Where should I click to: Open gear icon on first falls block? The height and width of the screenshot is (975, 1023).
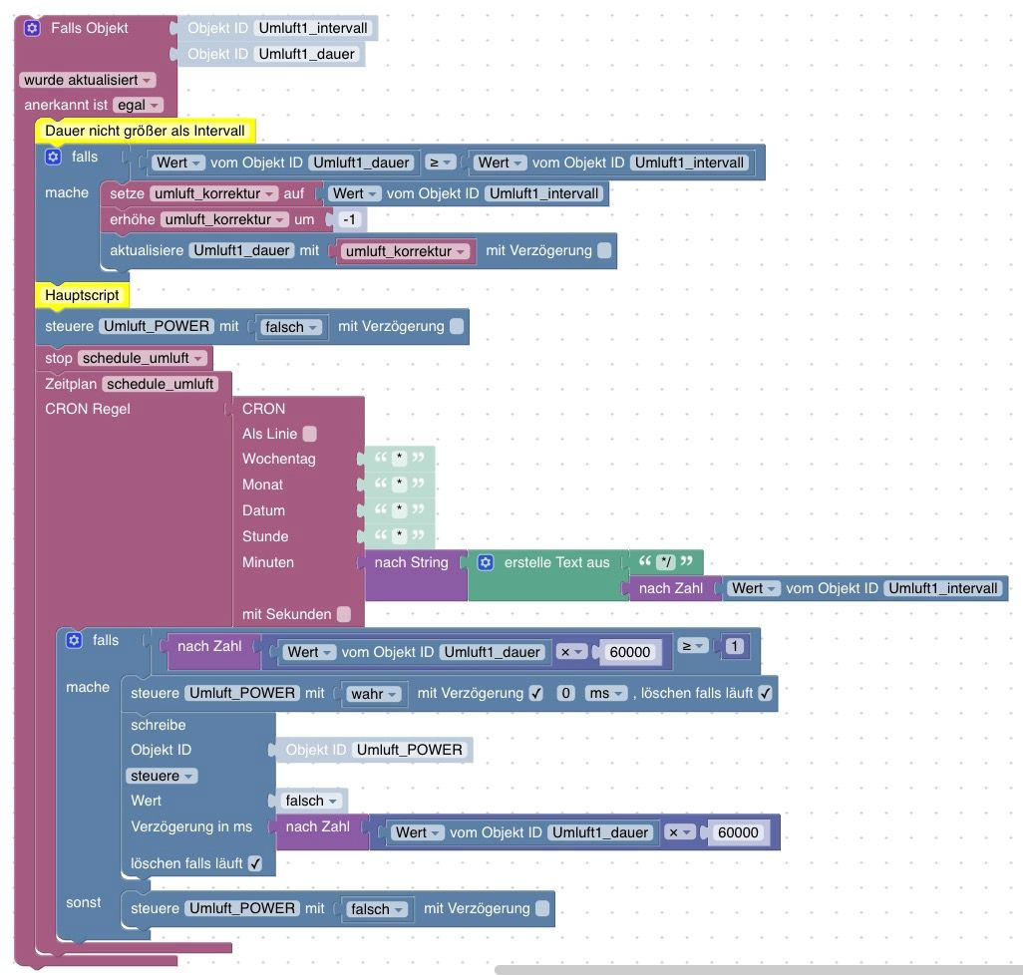coord(53,157)
